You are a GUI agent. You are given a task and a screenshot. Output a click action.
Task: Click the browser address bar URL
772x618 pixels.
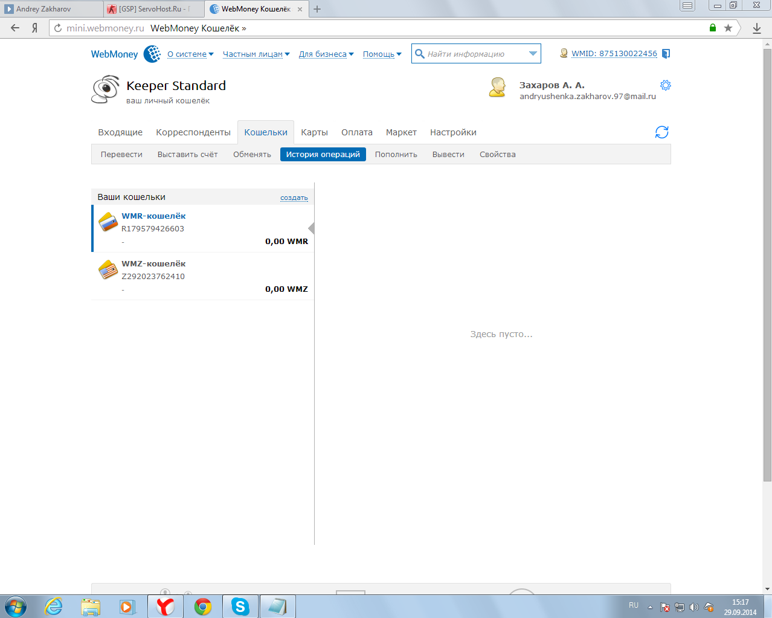[x=105, y=28]
